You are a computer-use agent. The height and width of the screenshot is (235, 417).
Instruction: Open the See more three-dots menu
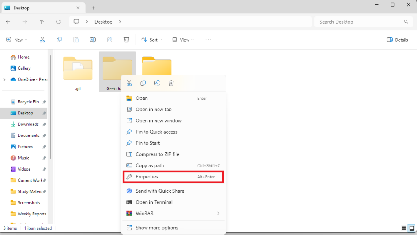click(208, 40)
